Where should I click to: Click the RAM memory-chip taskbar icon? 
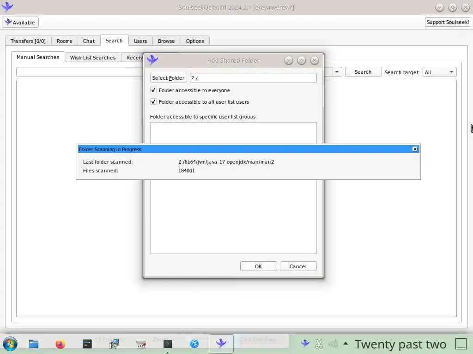141,344
